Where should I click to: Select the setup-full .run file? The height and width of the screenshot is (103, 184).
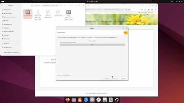(68, 15)
